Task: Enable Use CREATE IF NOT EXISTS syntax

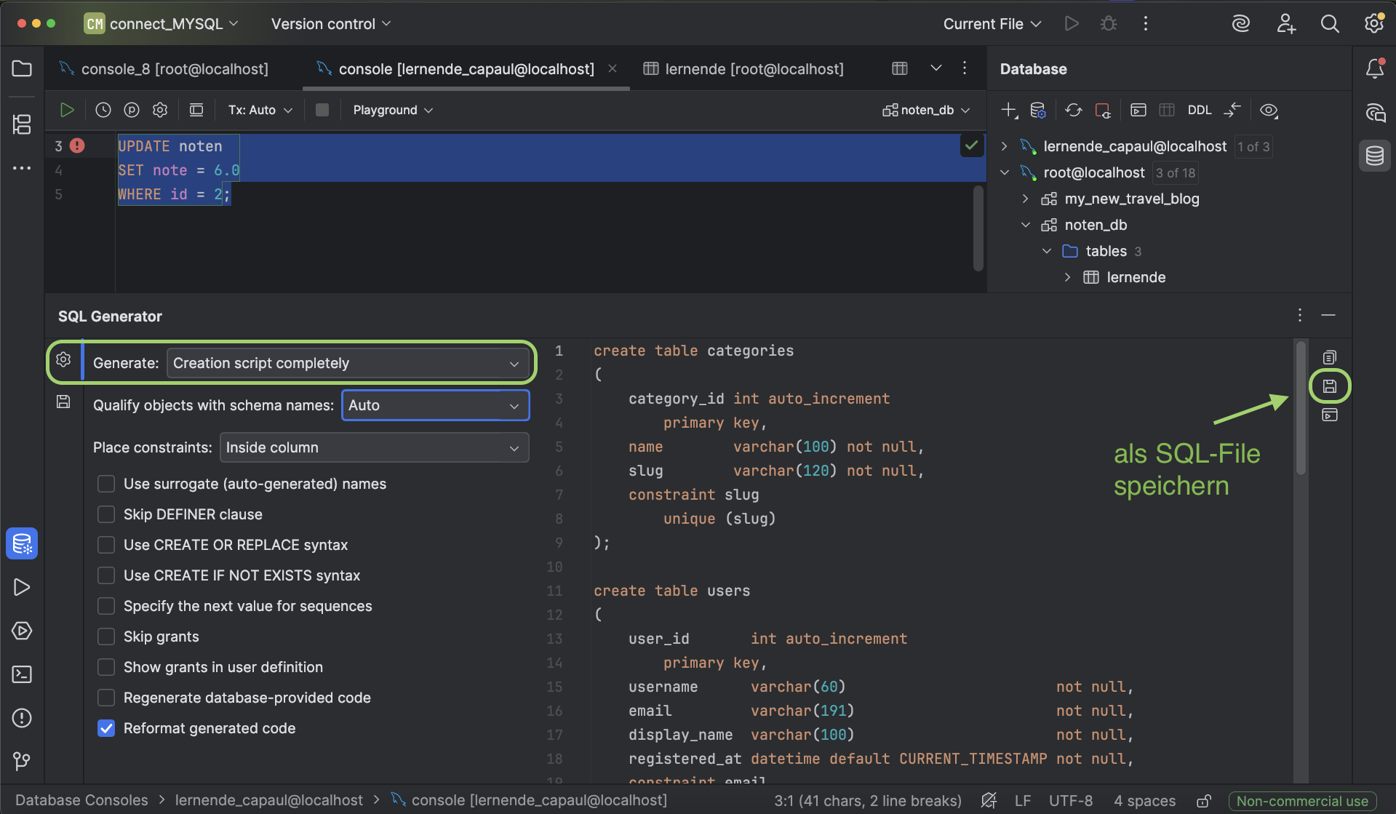Action: click(106, 575)
